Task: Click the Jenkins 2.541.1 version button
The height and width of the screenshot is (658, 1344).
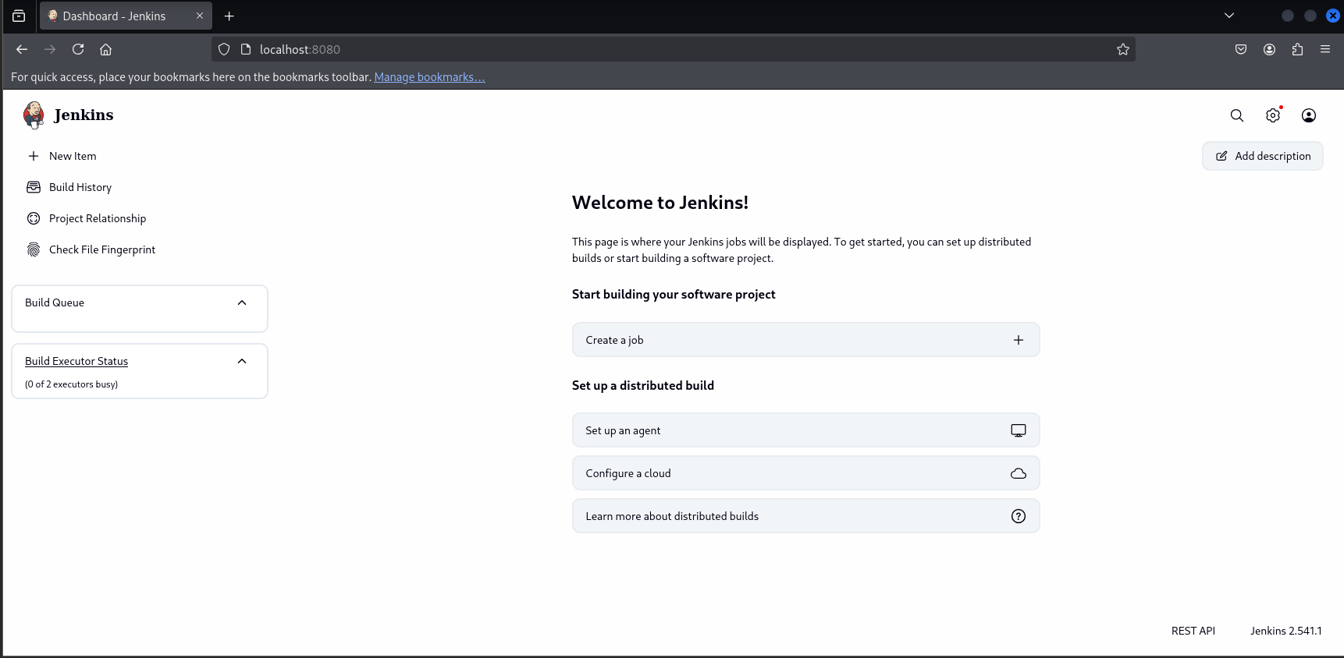Action: pyautogui.click(x=1286, y=631)
